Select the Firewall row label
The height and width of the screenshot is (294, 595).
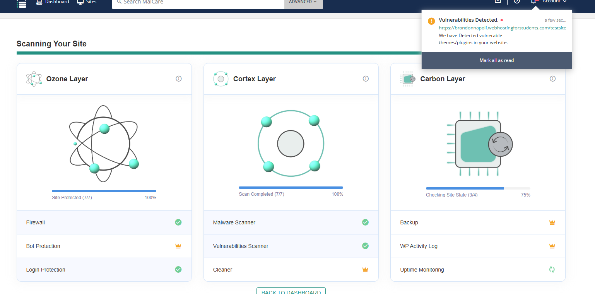36,222
